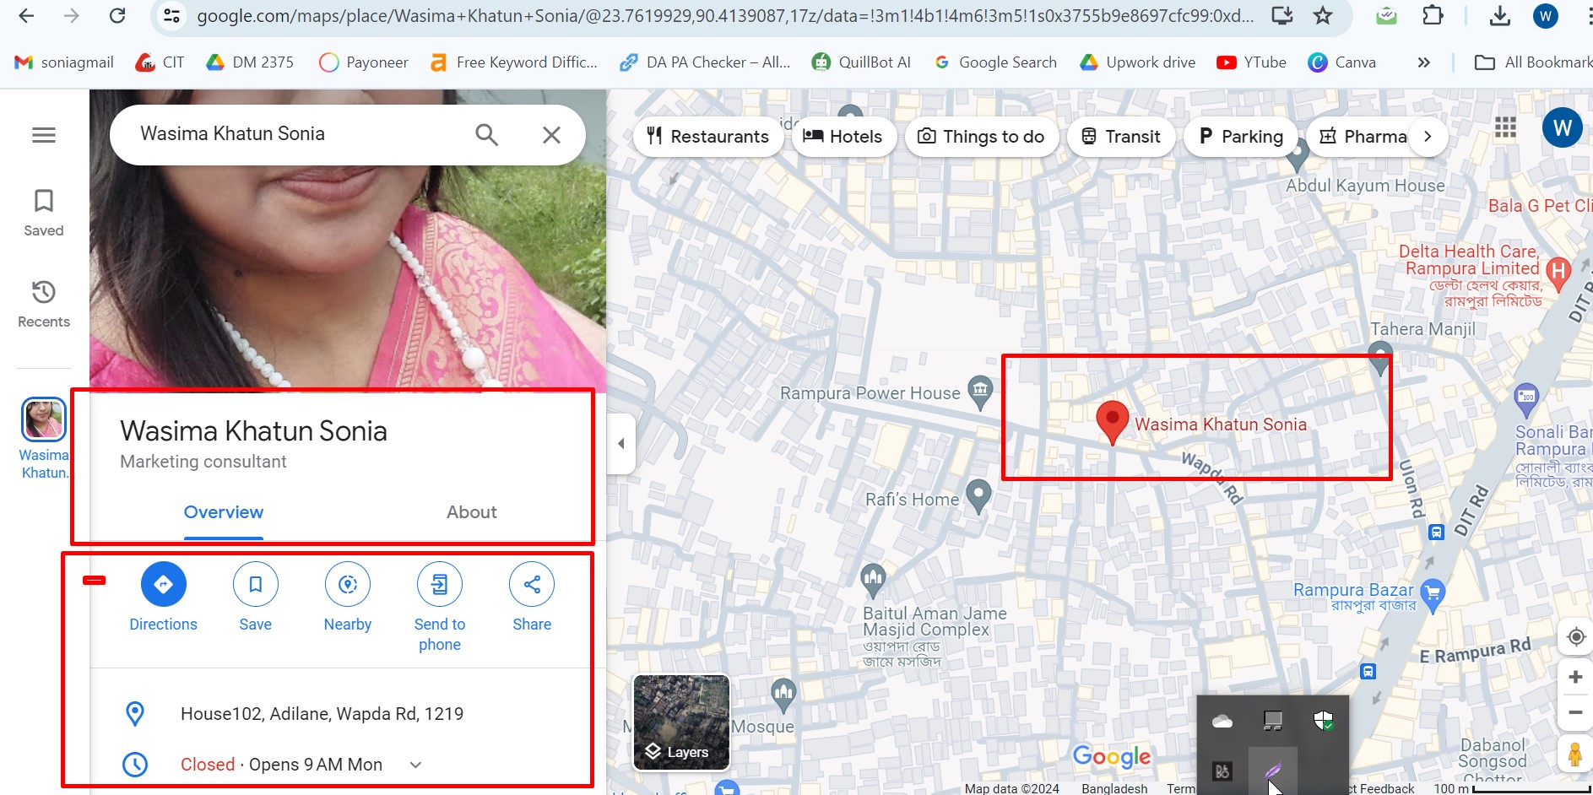Open the Google Maps hamburger menu
This screenshot has width=1593, height=795.
coord(43,134)
